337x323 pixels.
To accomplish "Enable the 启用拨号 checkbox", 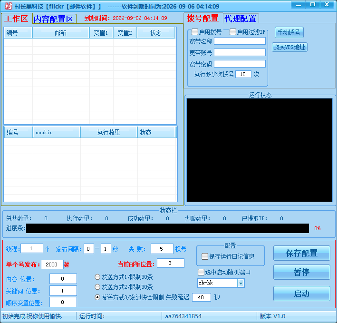I will click(195, 32).
